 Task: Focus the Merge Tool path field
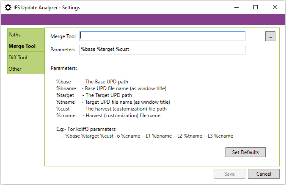coord(162,36)
